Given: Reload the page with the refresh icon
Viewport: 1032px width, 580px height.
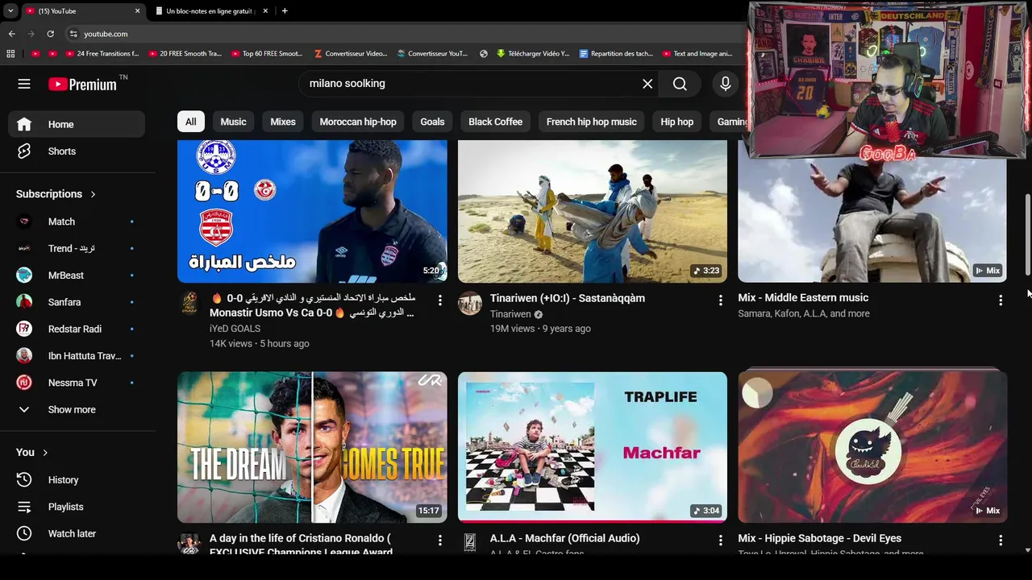Looking at the screenshot, I should [x=50, y=34].
